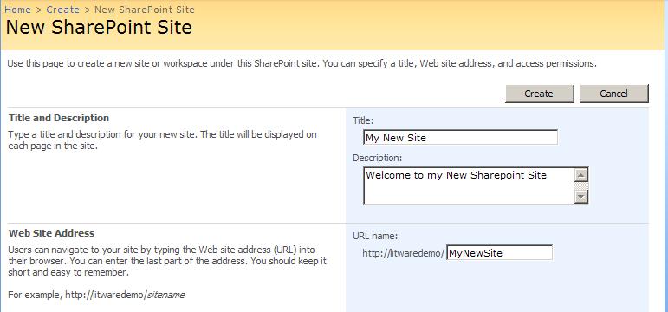Go to Home in the breadcrumb
Screen dimensions: 668x312
[17, 10]
